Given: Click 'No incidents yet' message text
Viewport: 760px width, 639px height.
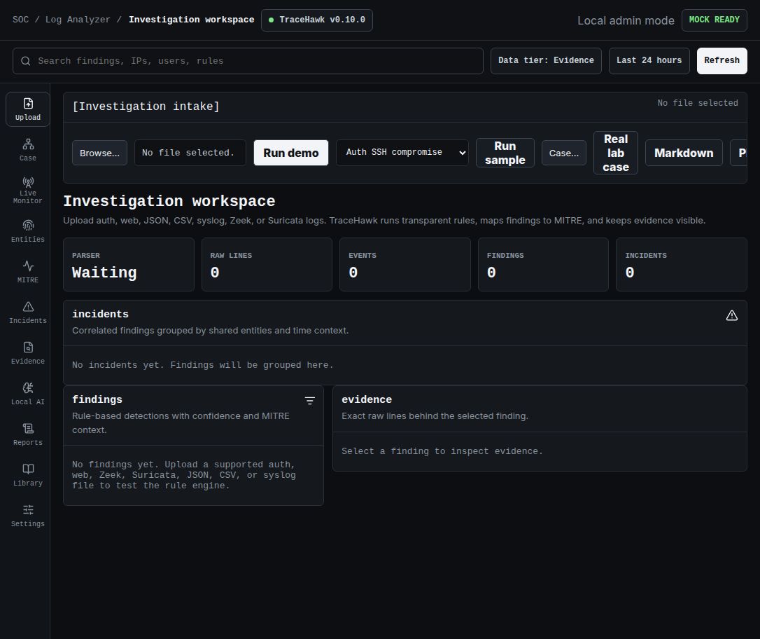Looking at the screenshot, I should (203, 365).
